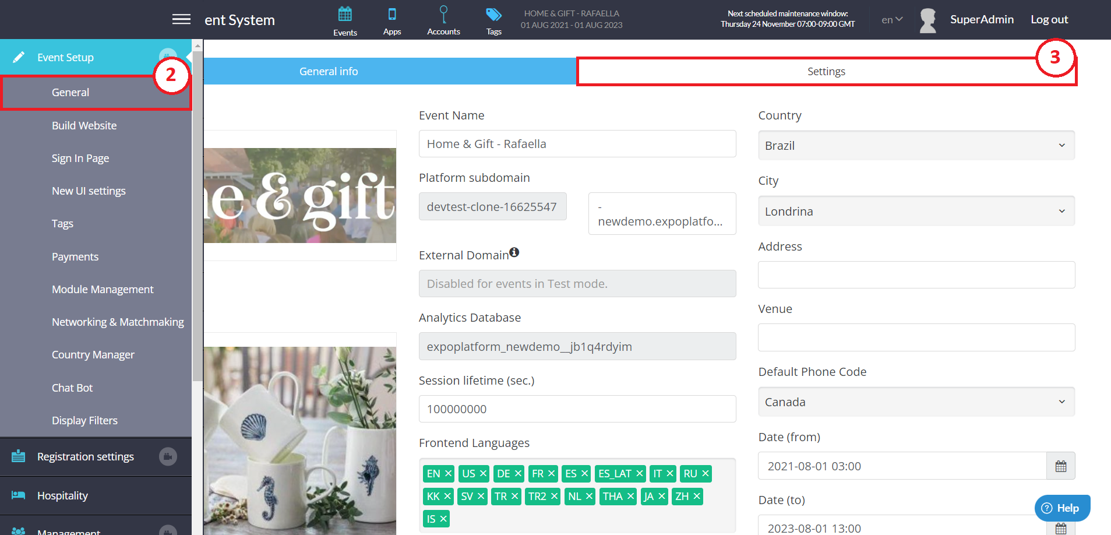Viewport: 1111px width, 535px height.
Task: Click the Session lifetime input field
Action: 577,409
